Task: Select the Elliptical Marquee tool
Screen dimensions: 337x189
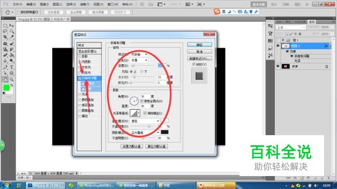Action: [x=5, y=26]
